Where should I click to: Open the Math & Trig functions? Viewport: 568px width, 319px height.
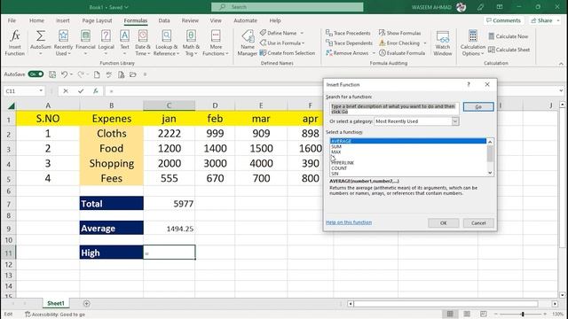coord(191,43)
